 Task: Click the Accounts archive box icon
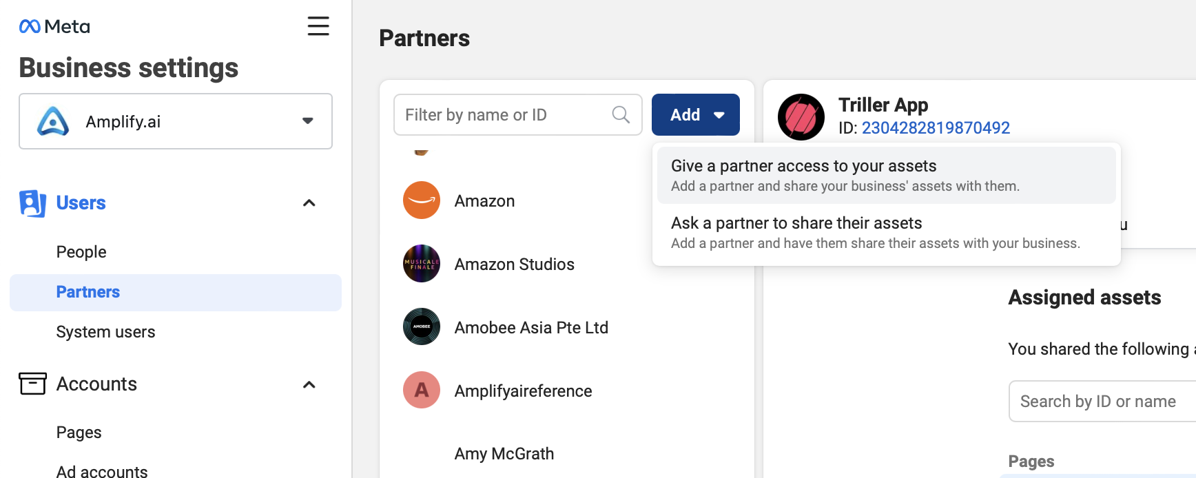tap(32, 384)
